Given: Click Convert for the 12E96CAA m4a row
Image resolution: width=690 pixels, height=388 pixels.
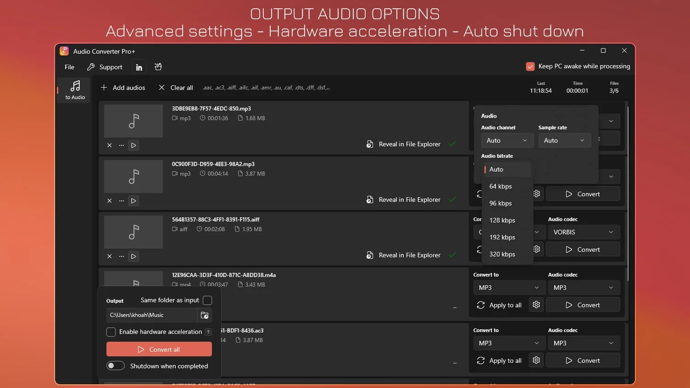Looking at the screenshot, I should pyautogui.click(x=583, y=305).
